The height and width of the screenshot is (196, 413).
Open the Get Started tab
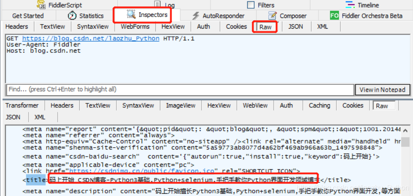click(28, 16)
